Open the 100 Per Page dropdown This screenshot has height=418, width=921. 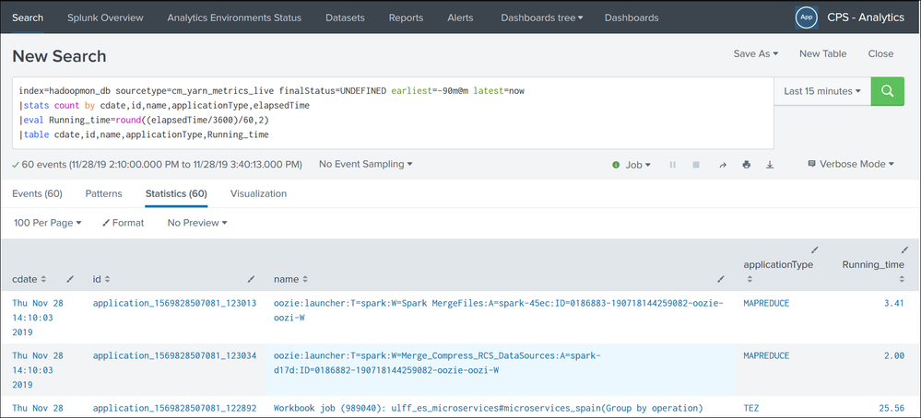click(47, 223)
